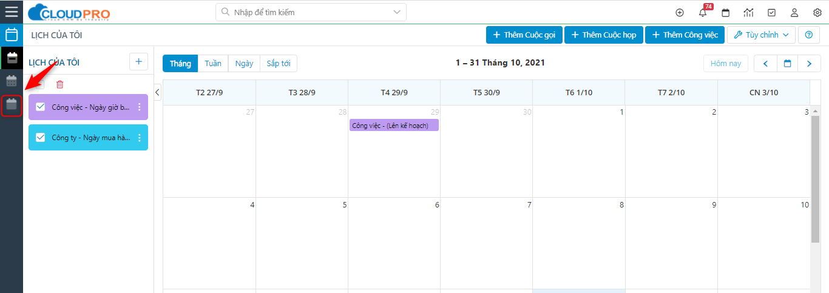Open the search box dropdown arrow
829x293 pixels.
[398, 12]
